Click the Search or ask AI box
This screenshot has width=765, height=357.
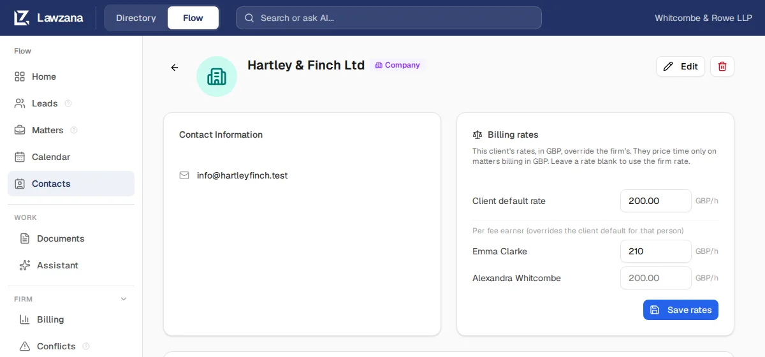pyautogui.click(x=389, y=18)
